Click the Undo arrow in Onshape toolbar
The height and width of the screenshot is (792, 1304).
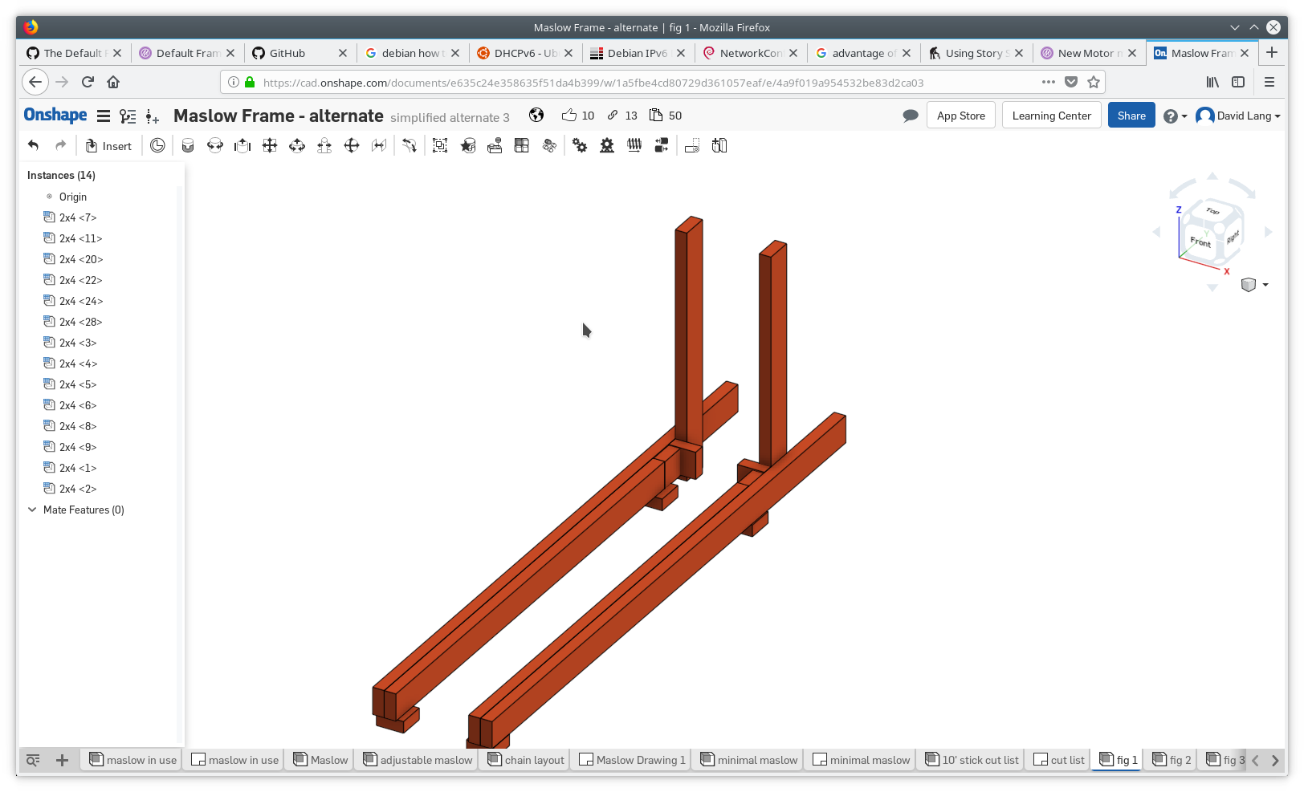click(33, 145)
